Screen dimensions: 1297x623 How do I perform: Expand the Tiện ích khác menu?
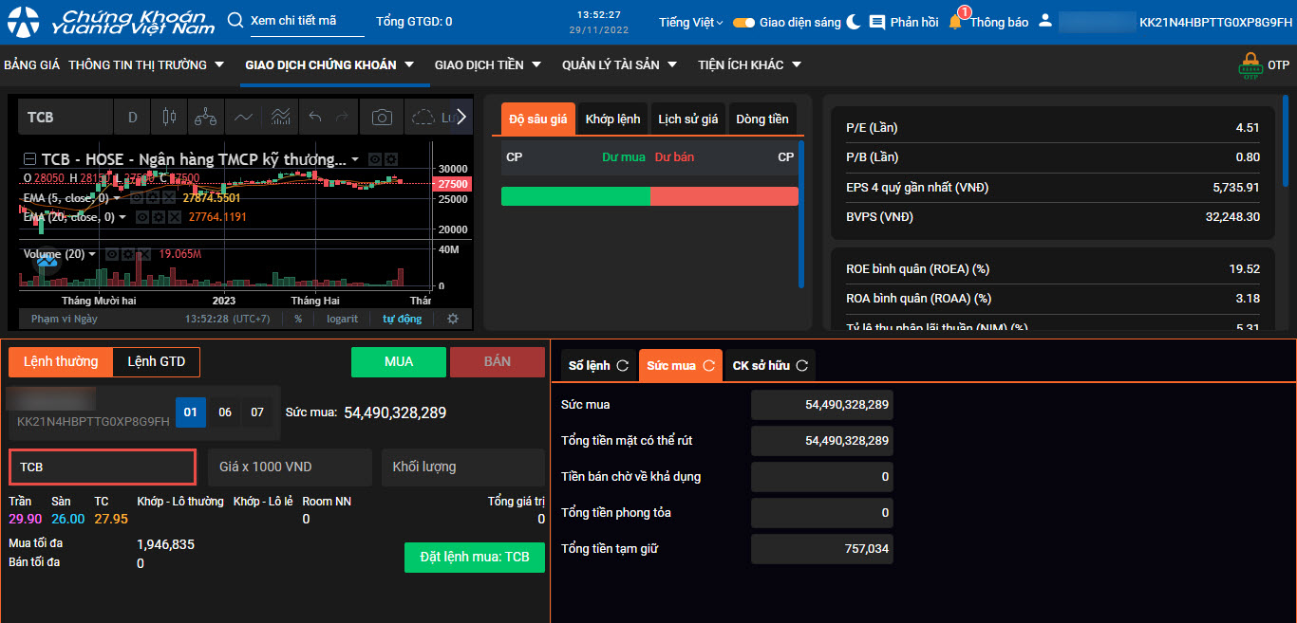(x=750, y=65)
